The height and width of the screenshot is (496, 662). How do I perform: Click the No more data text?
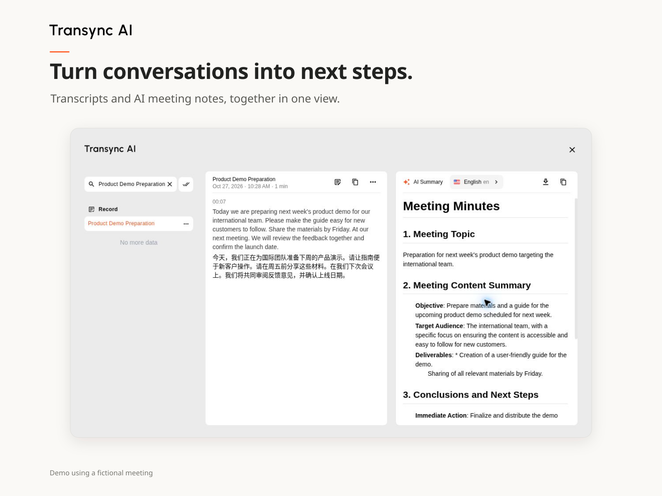[x=139, y=243]
